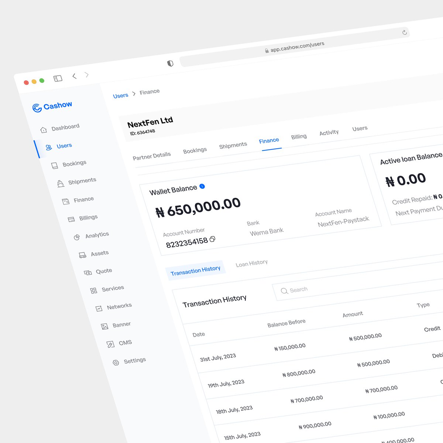Click the ₦900,000.00 balance before cell
443x443 pixels.
tap(315, 425)
